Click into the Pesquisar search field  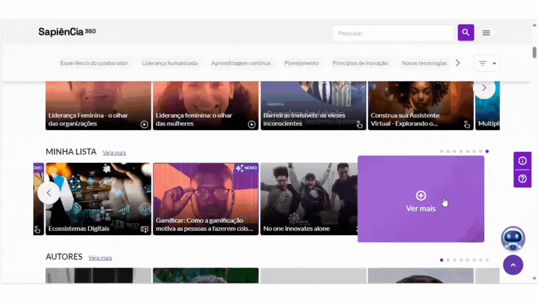click(393, 33)
